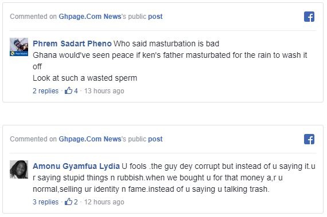The width and height of the screenshot is (327, 217).
Task: Visit Amonu Gyamfua Lydia's profile via name
Action: (76, 166)
